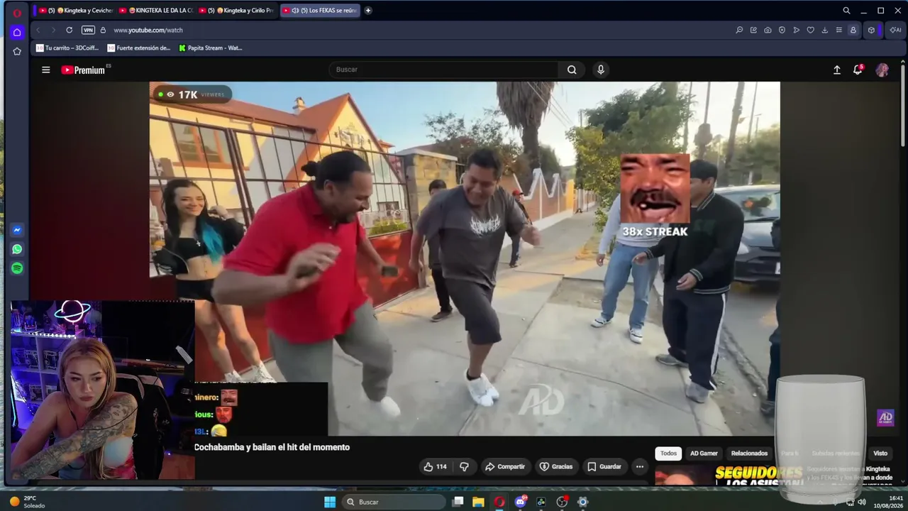Launch Spotify from the Opera sidebar
908x511 pixels.
click(17, 268)
